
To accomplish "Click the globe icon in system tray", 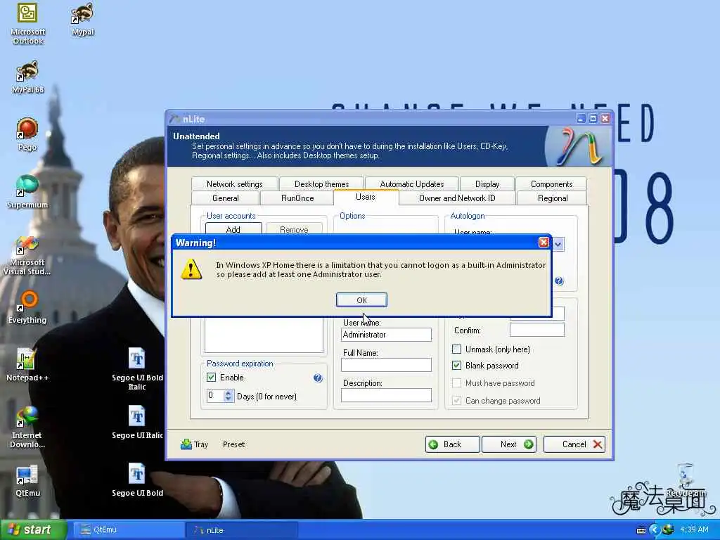I will (668, 529).
